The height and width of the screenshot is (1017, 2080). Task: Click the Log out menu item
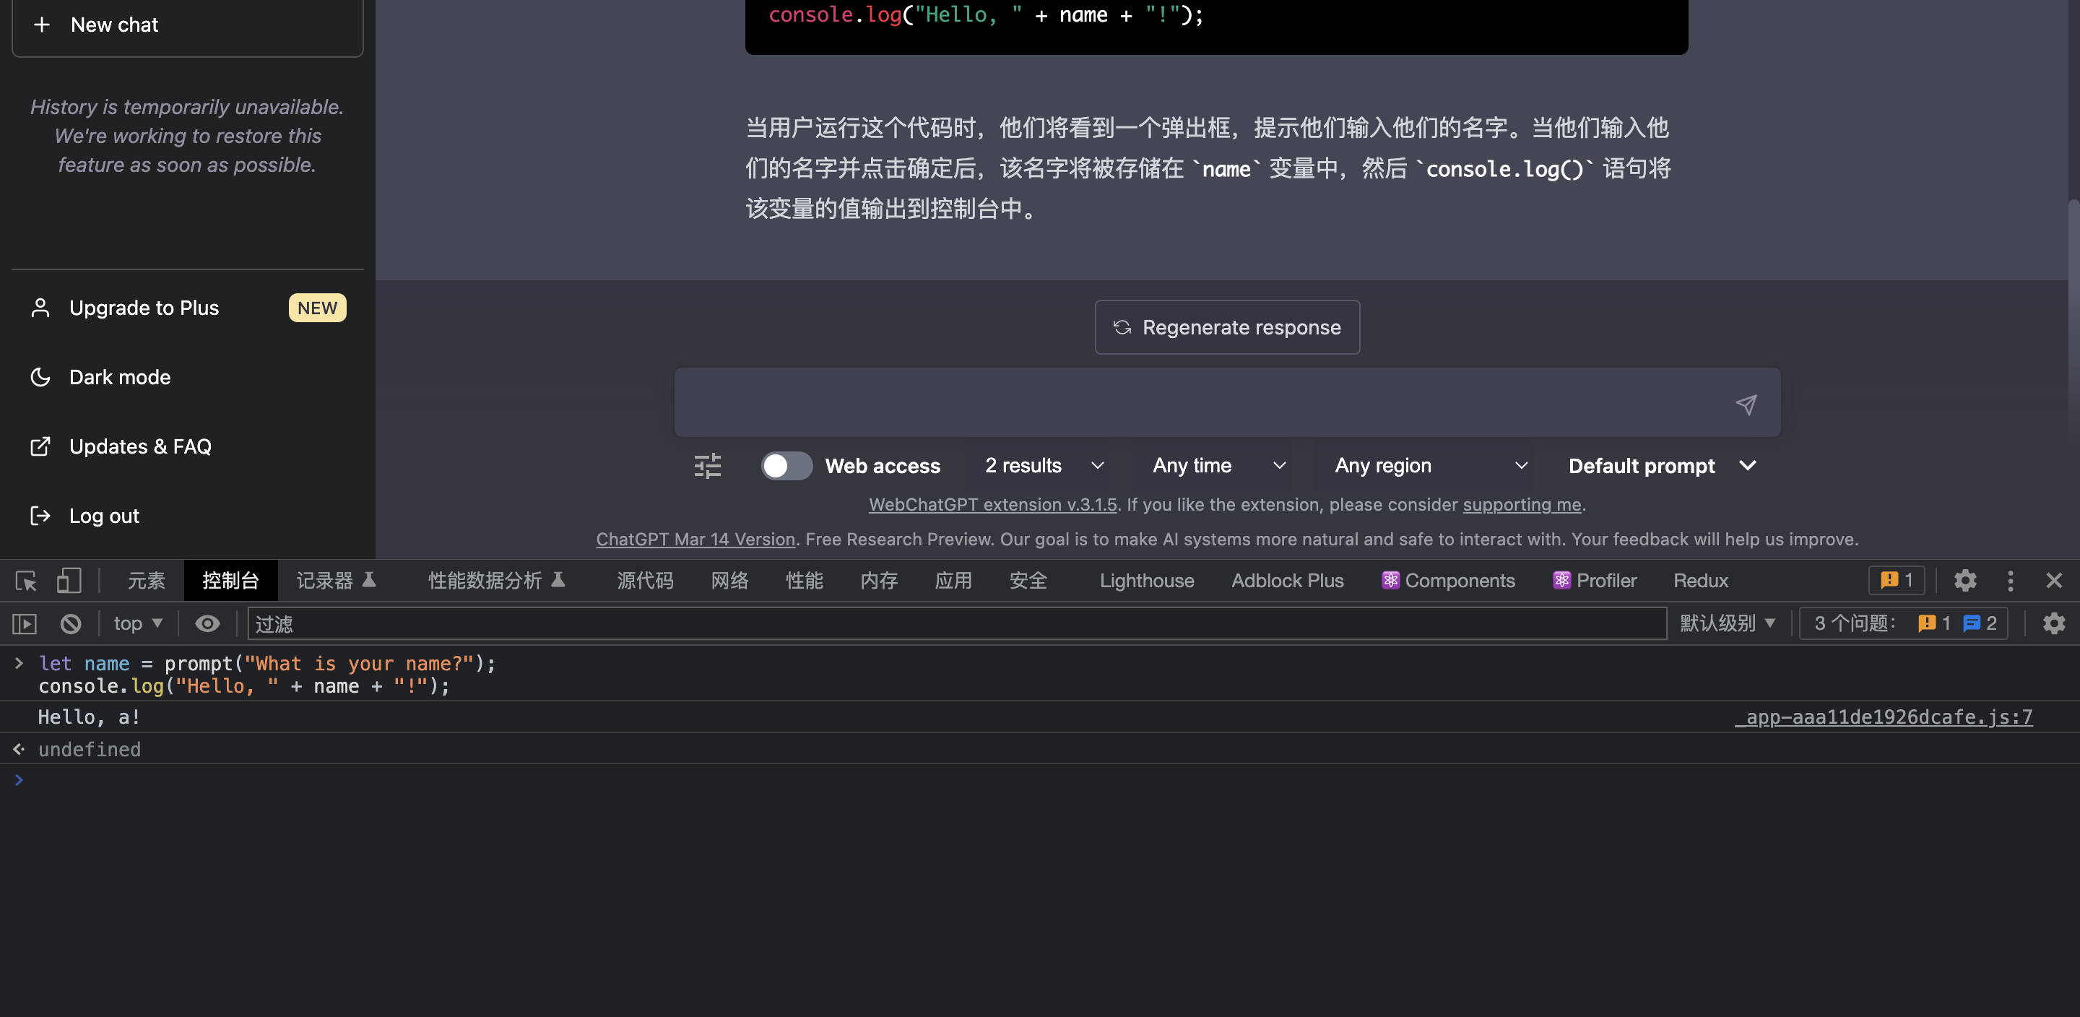[x=187, y=516]
